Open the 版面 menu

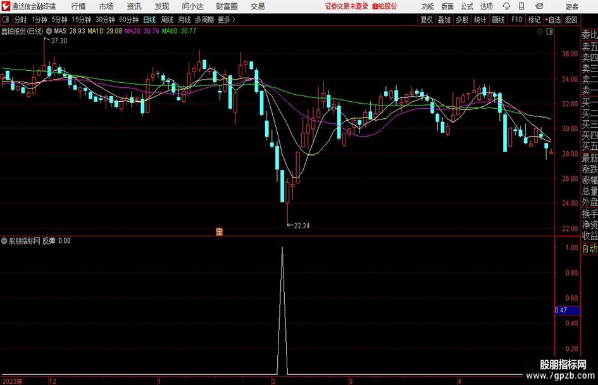pyautogui.click(x=447, y=6)
